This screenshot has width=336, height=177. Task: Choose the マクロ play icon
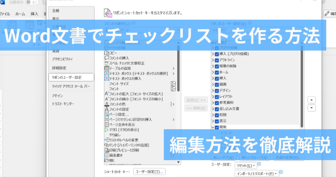(107, 130)
